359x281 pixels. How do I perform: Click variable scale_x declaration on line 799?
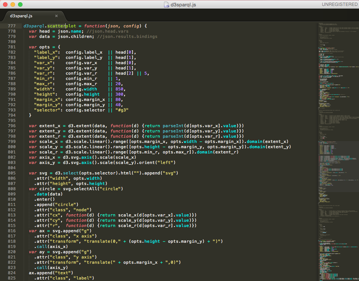coord(48,141)
